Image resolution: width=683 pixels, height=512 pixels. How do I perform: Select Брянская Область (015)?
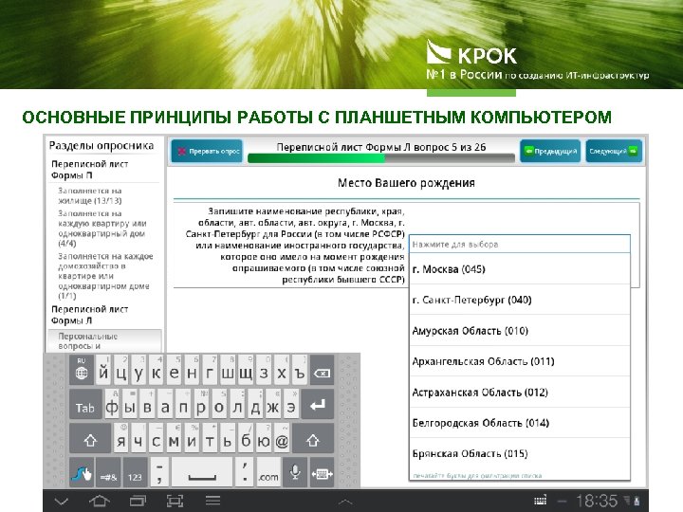(x=519, y=453)
